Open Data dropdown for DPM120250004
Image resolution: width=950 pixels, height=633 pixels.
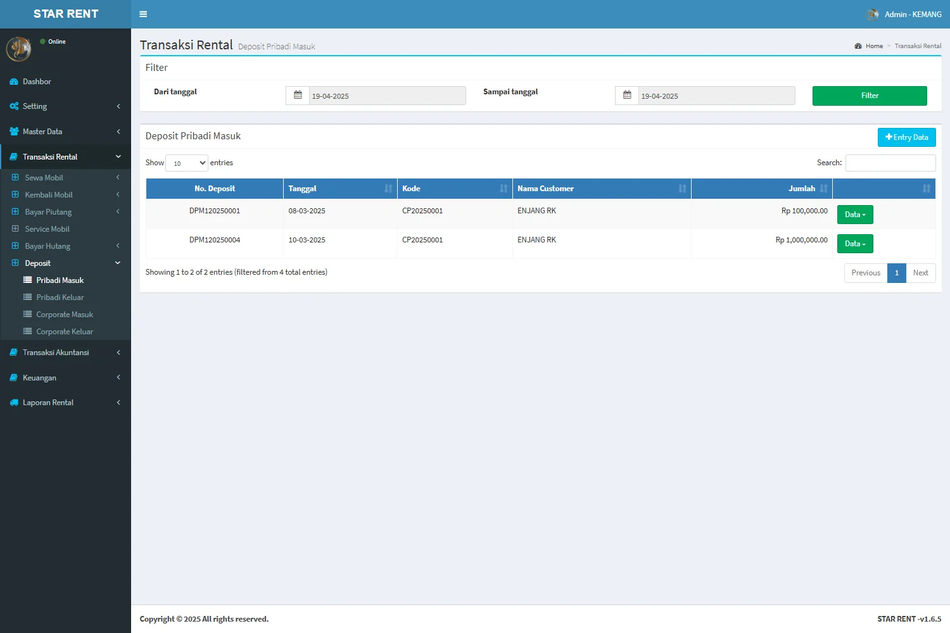[855, 244]
